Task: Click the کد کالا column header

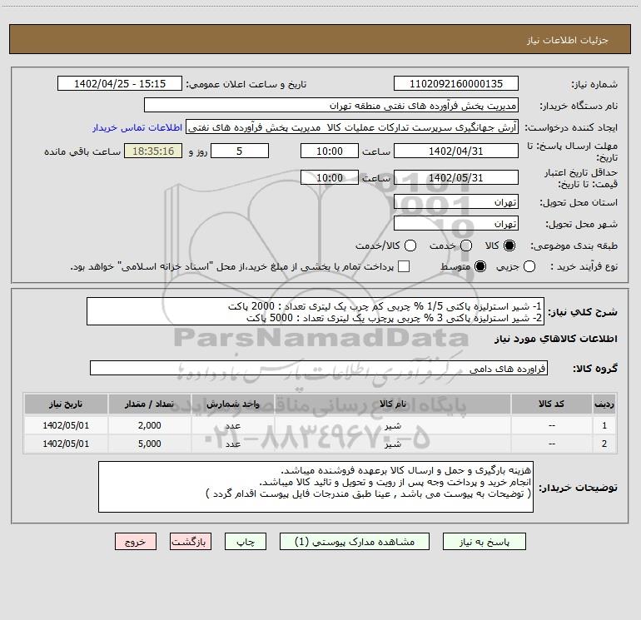Action: pyautogui.click(x=551, y=404)
